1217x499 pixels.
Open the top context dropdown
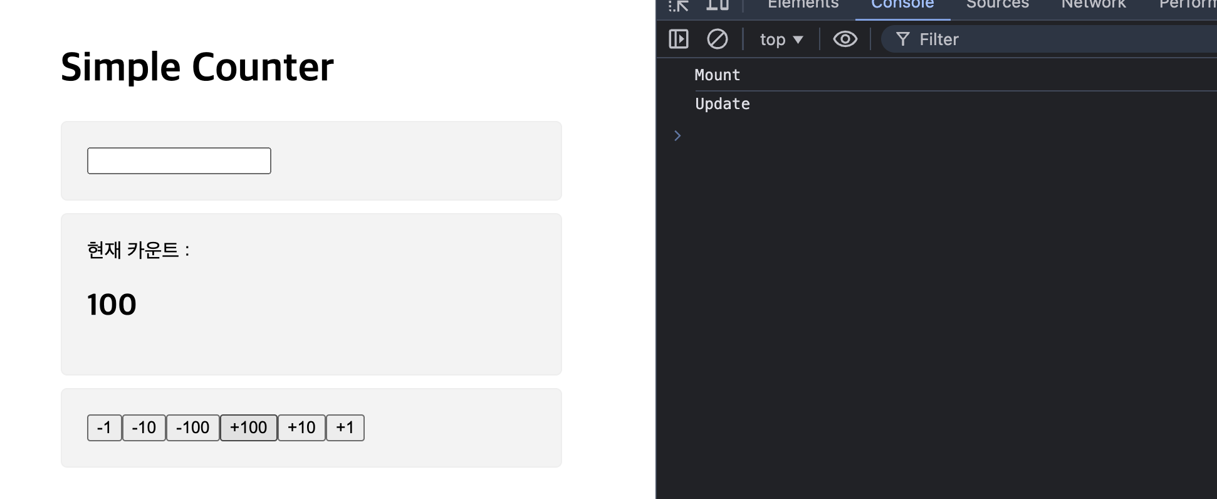[x=781, y=39]
